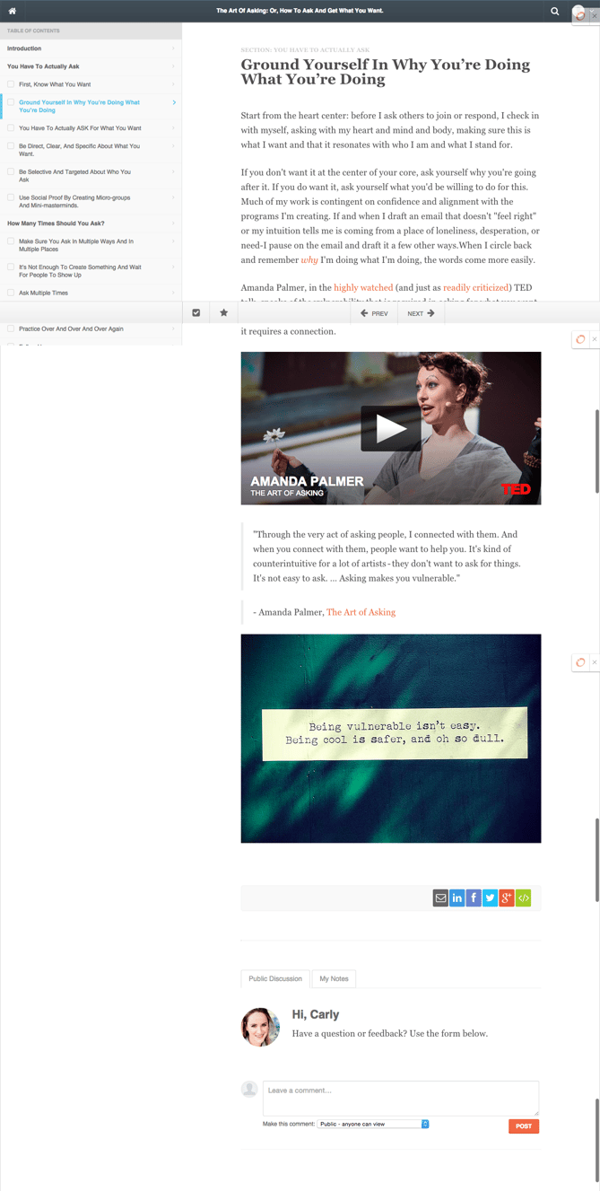Check 'Make Sure You Ask In Multiple Ways' box

pyautogui.click(x=11, y=241)
